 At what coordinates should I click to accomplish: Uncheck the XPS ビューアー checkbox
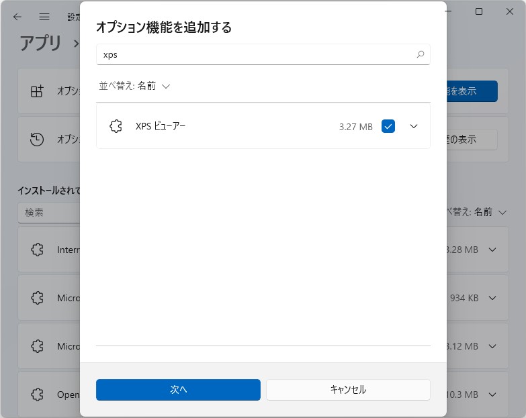click(x=388, y=126)
